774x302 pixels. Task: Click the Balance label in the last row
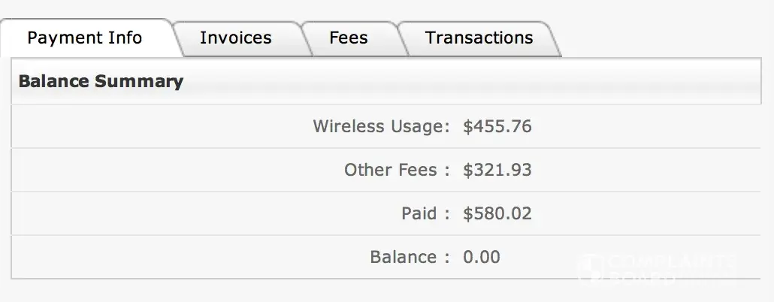(x=404, y=258)
